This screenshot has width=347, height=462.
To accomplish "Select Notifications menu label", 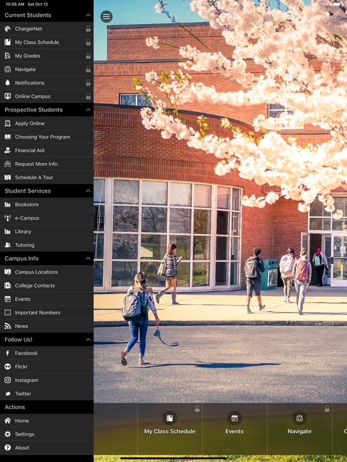I will click(x=30, y=83).
